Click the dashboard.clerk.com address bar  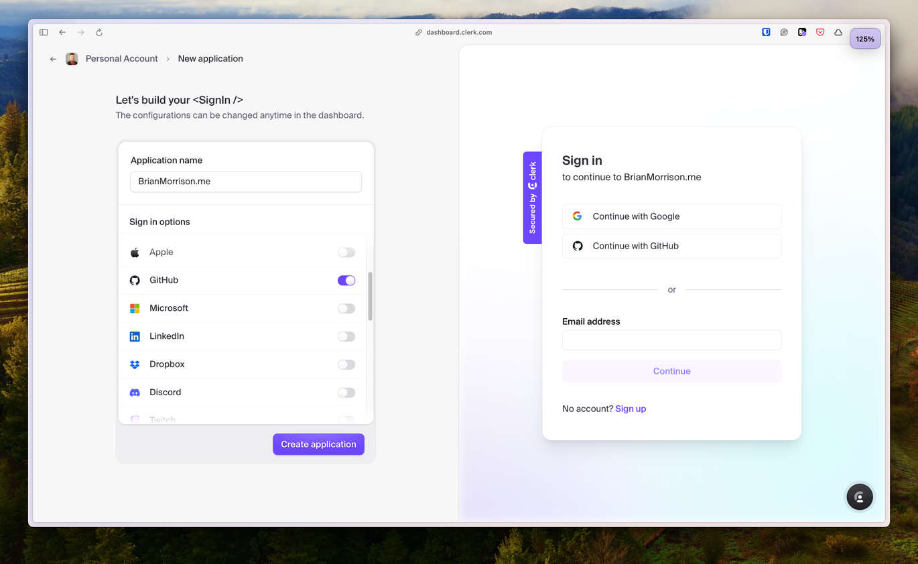tap(459, 32)
